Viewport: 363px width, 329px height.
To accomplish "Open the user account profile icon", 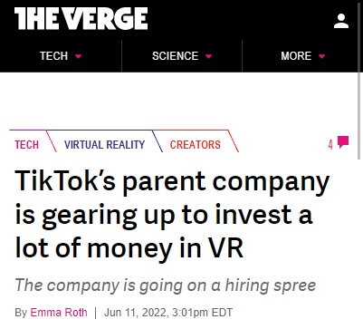I will click(x=341, y=21).
